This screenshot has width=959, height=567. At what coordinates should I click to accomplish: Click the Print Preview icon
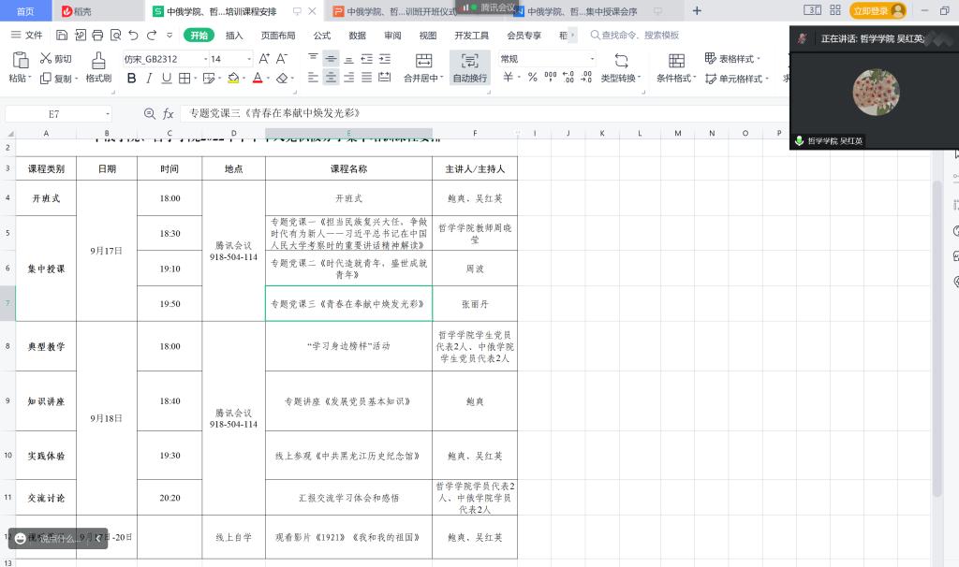(x=115, y=36)
